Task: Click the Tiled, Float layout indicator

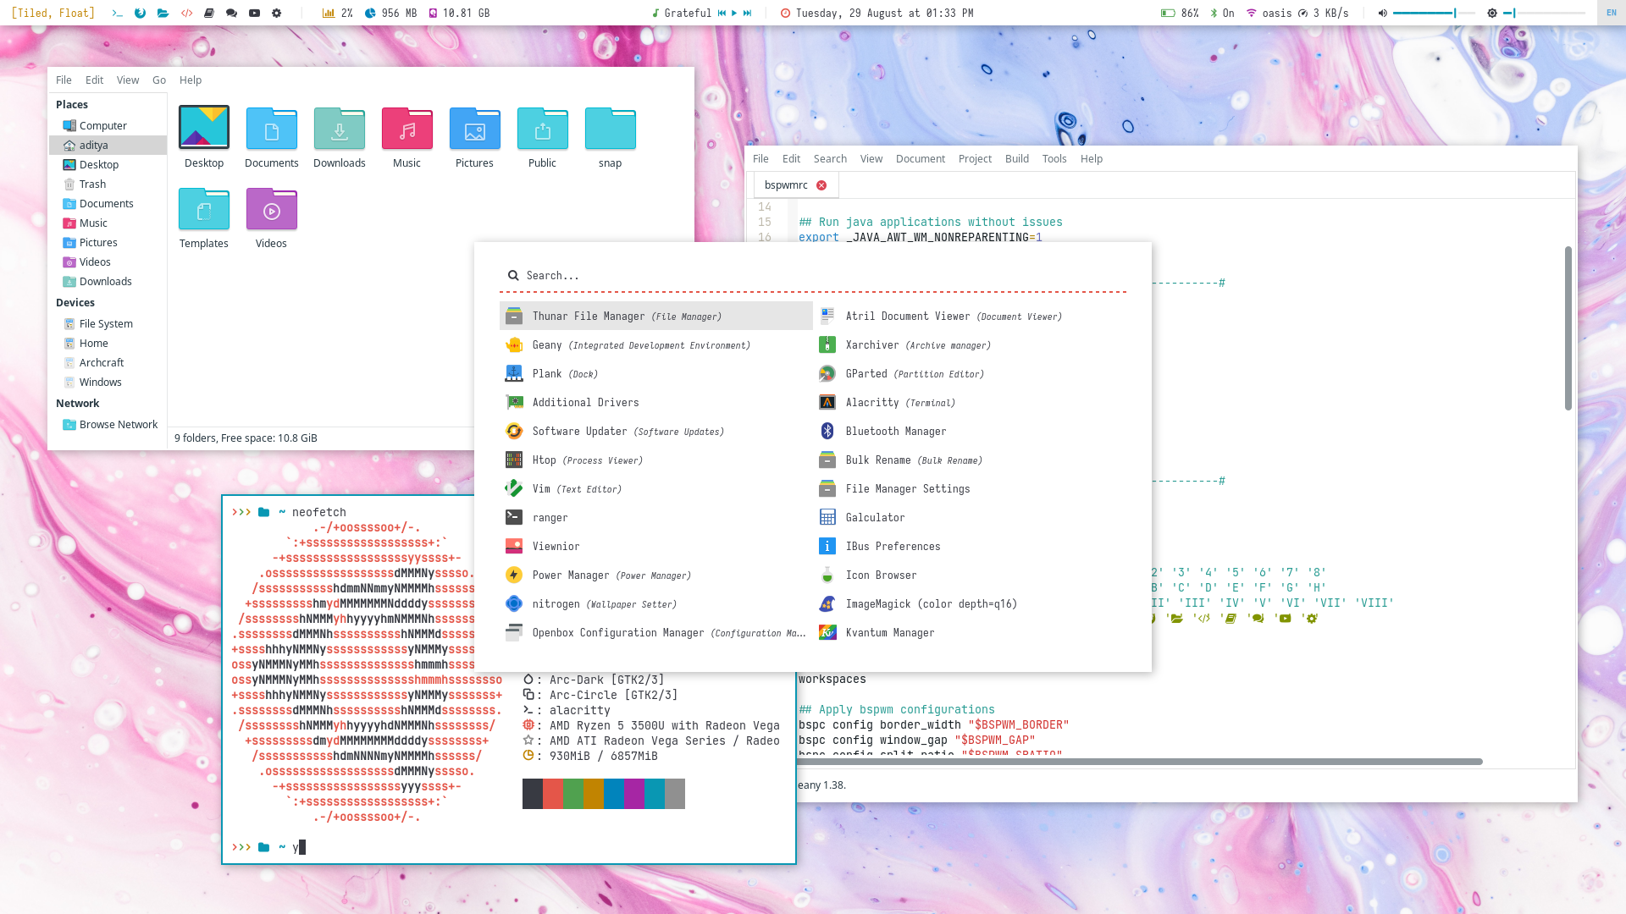Action: pyautogui.click(x=53, y=13)
